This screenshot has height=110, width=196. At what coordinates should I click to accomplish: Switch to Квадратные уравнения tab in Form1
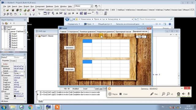[x=105, y=32]
